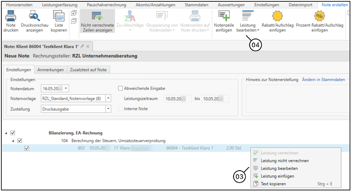This screenshot has width=352, height=191.
Task: Click Notenzeile einfügen in the ribbon
Action: tap(224, 16)
